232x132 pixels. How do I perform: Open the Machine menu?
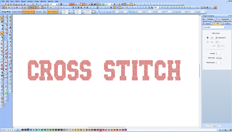43,1
